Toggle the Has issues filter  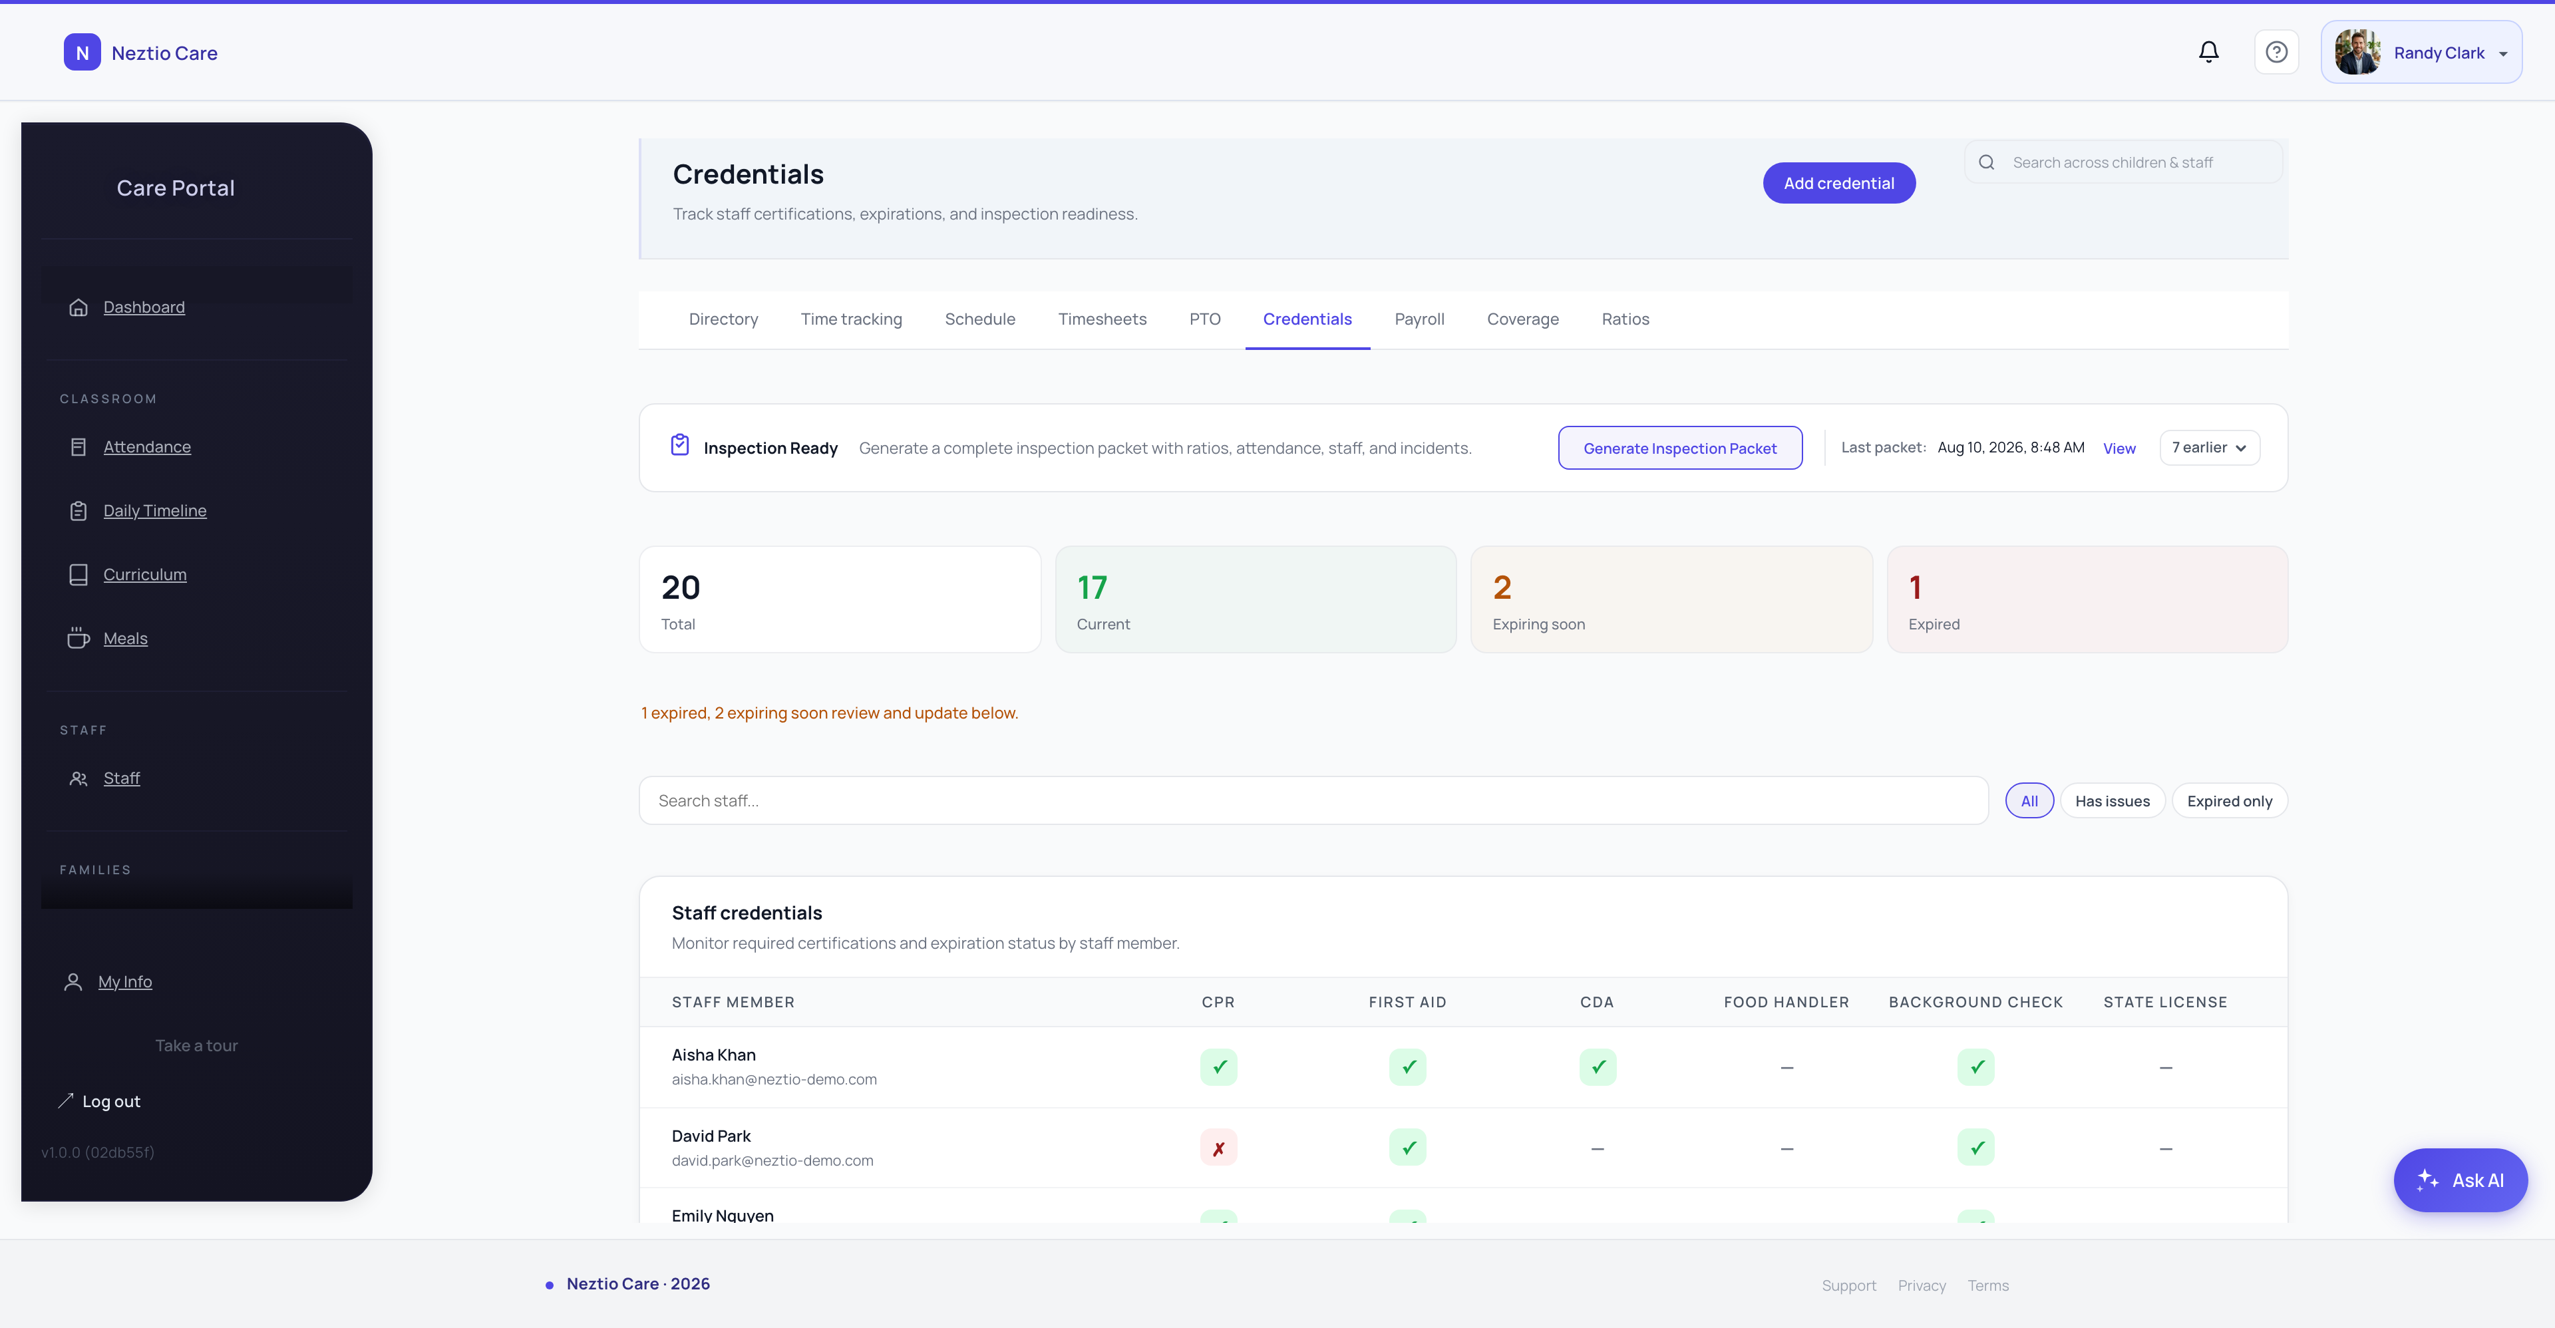(2113, 801)
